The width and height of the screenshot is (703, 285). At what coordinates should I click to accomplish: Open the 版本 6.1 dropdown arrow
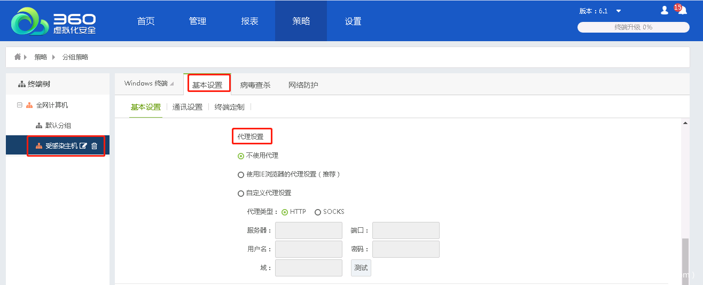point(619,11)
